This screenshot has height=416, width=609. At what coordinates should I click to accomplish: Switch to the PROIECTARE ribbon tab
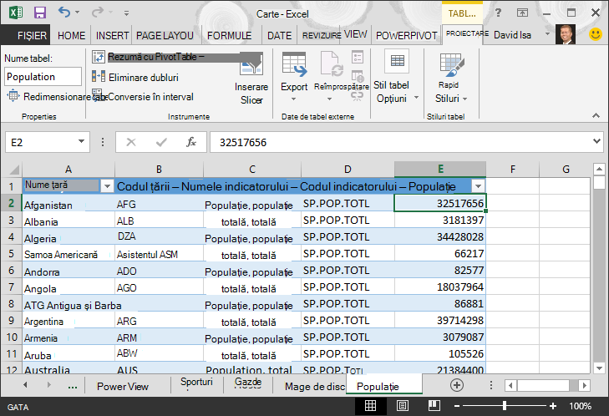467,34
